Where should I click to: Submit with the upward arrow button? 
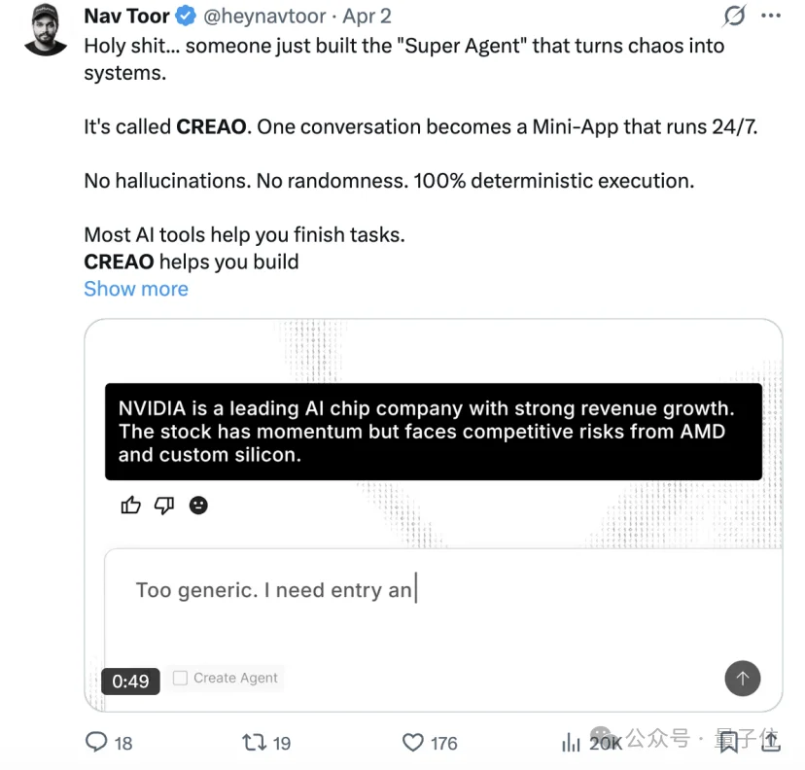click(743, 679)
